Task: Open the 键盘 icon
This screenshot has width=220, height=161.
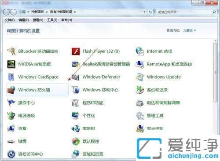Action: pyautogui.click(x=11, y=142)
